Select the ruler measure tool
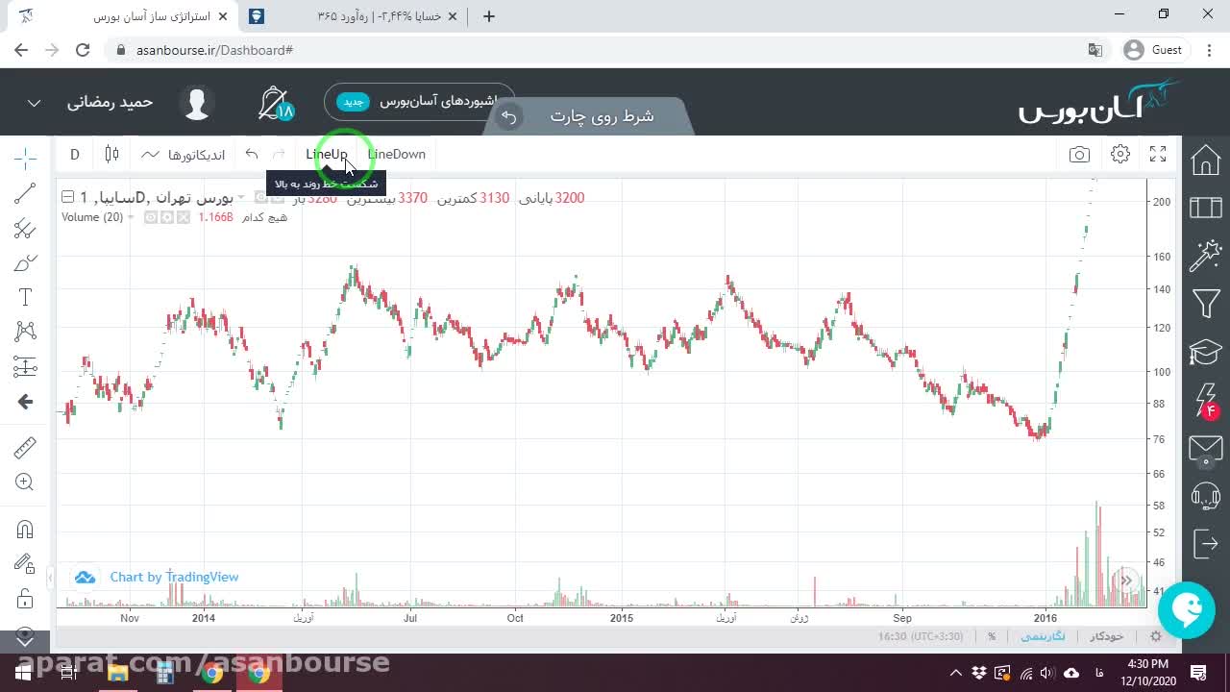Viewport: 1230px width, 692px height. tap(25, 448)
